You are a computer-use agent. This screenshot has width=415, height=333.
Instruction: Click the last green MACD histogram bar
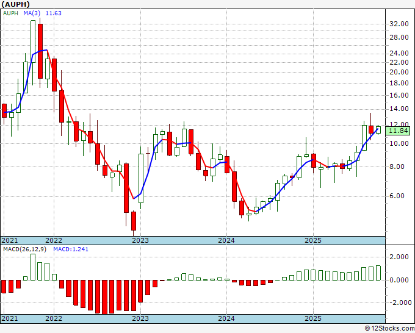click(x=378, y=273)
